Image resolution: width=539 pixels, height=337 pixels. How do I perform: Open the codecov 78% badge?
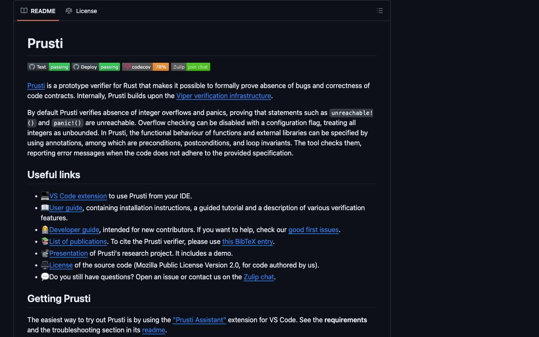click(146, 67)
